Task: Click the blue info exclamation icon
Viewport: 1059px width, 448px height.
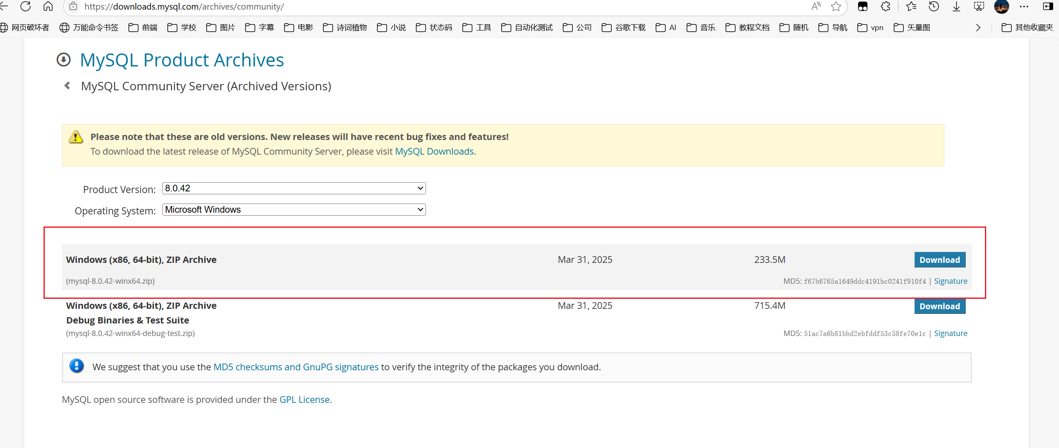Action: click(x=77, y=366)
